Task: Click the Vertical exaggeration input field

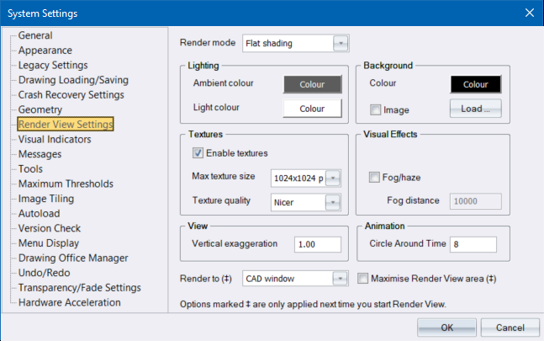Action: (x=318, y=244)
